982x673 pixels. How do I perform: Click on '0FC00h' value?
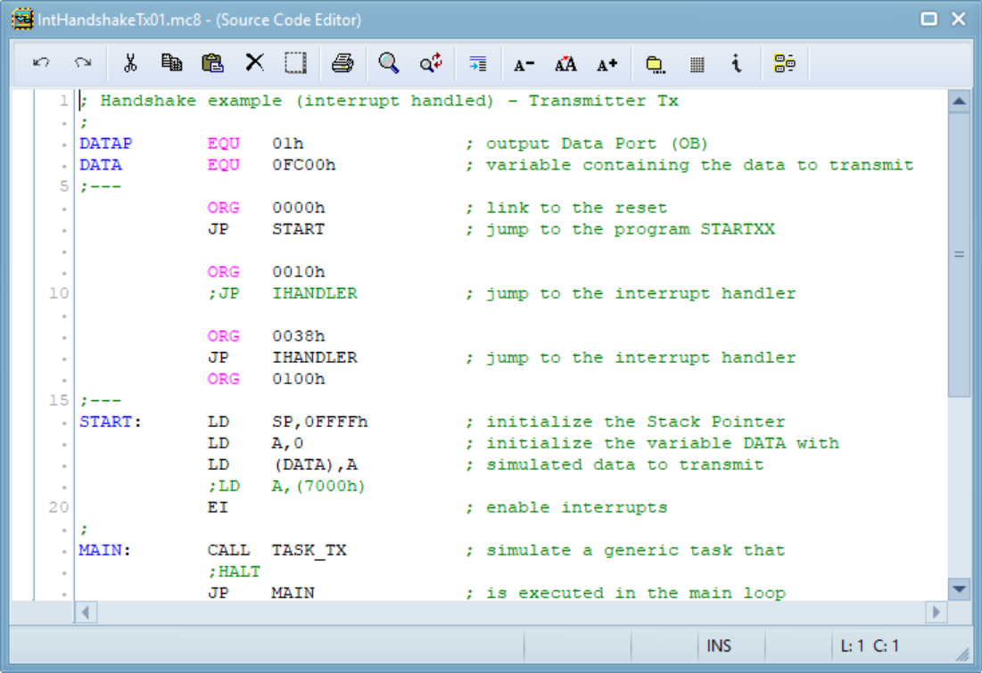[x=304, y=165]
